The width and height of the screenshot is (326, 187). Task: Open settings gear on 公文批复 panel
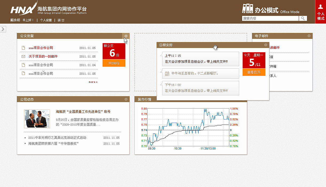coord(126,36)
